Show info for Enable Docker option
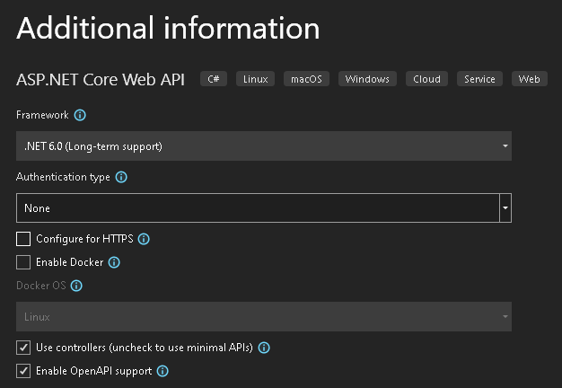 click(114, 262)
